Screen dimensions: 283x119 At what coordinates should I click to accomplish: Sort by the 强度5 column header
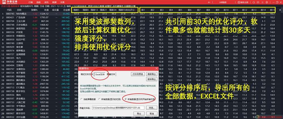[x=76, y=10]
